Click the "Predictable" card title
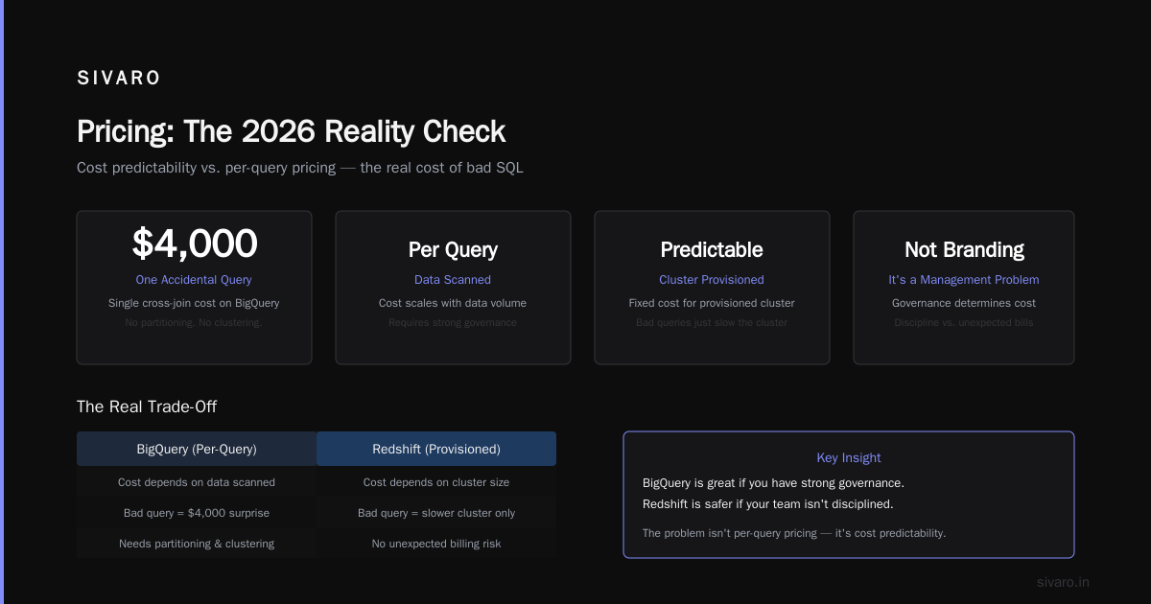Viewport: 1151px width, 604px height. click(x=712, y=250)
